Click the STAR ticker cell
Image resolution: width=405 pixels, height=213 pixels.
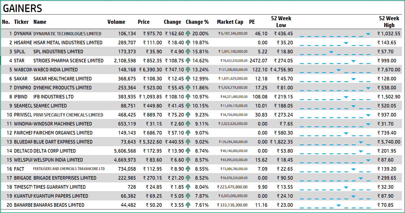19,60
